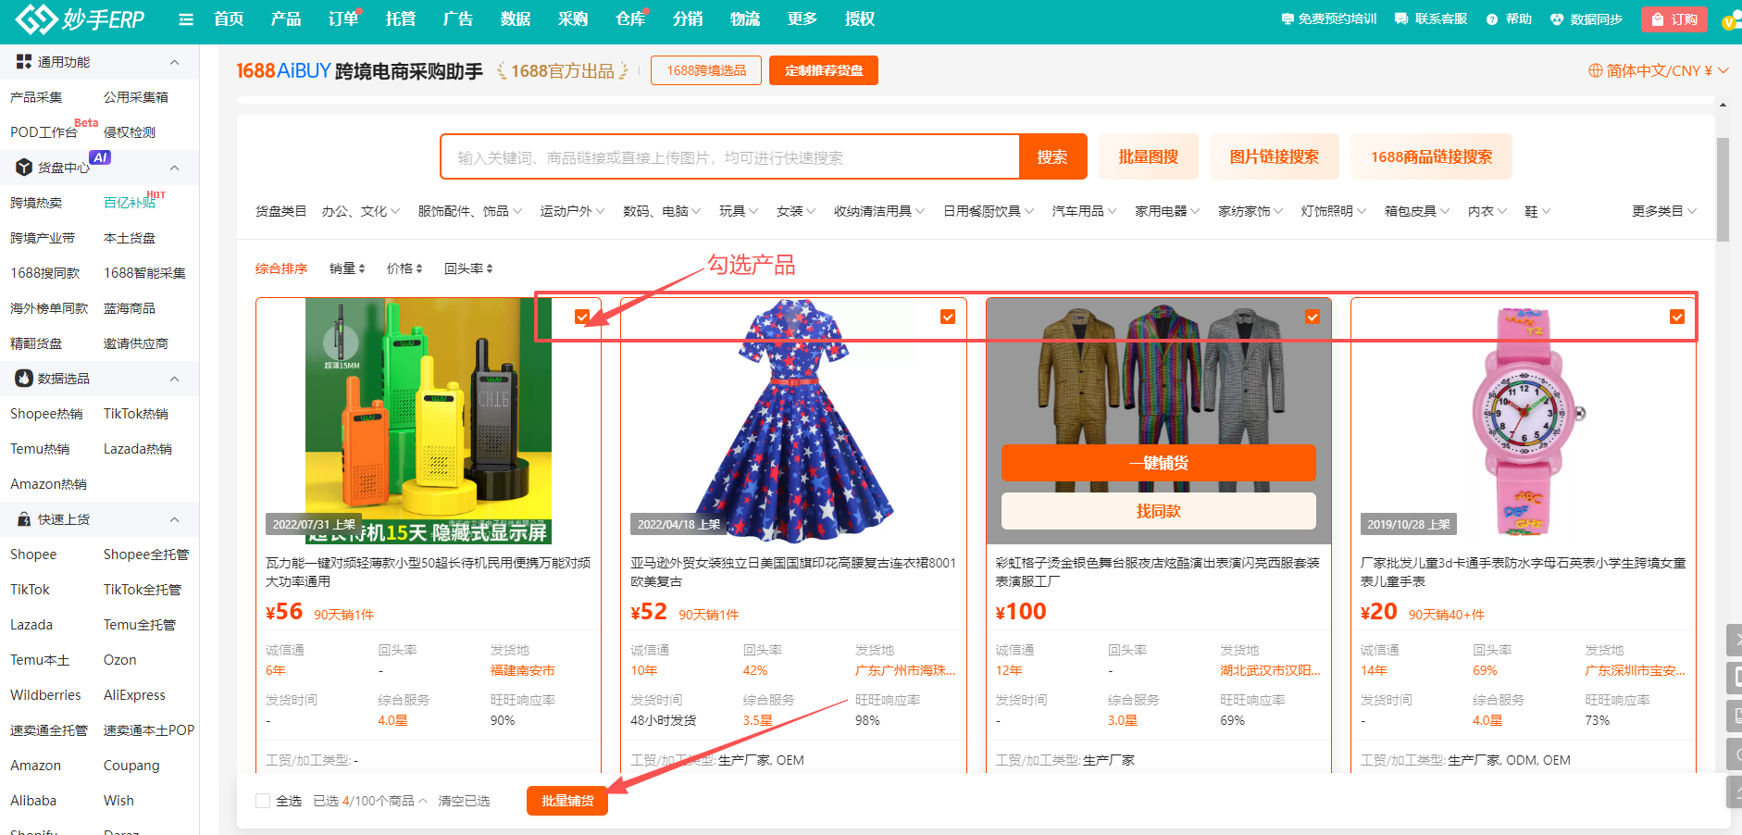Image resolution: width=1742 pixels, height=835 pixels.
Task: Click the 批量铺货 button
Action: coord(566,801)
